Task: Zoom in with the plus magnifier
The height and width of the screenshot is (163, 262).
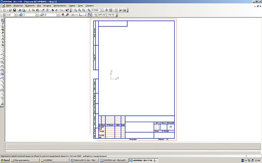Action: click(79, 10)
